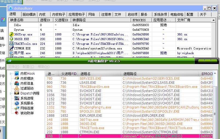Viewport: 220px width, 139px height.
Task: Select the ZhuDongFangYu.exe process row
Action: point(129,107)
